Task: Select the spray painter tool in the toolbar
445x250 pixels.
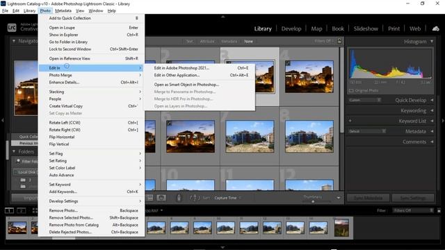Action: [x=179, y=197]
